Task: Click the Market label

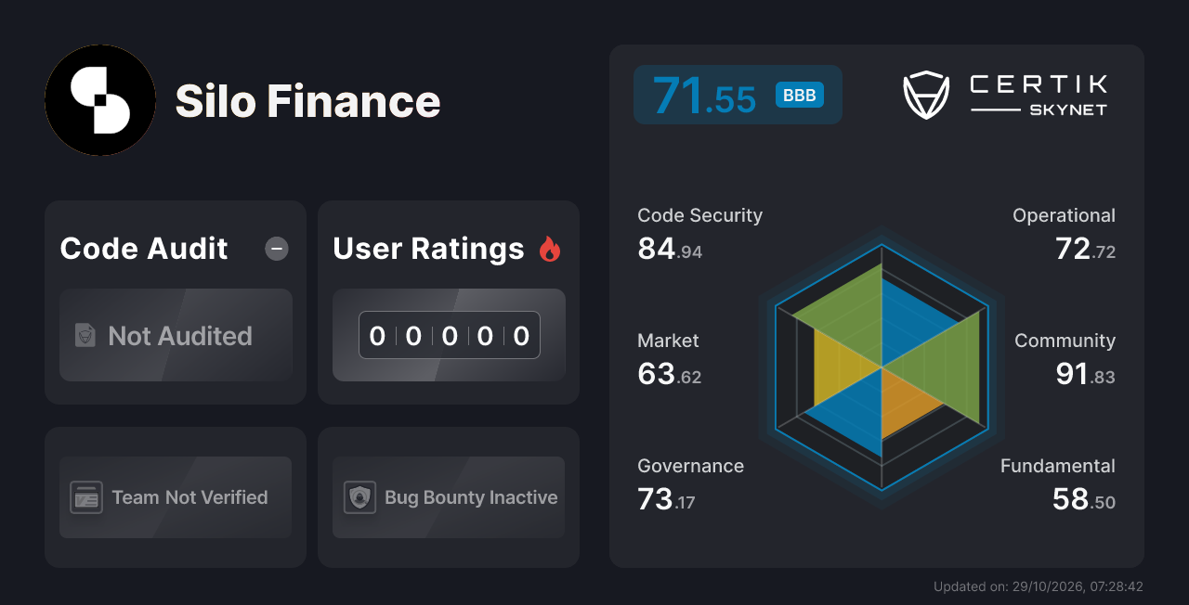Action: [668, 341]
